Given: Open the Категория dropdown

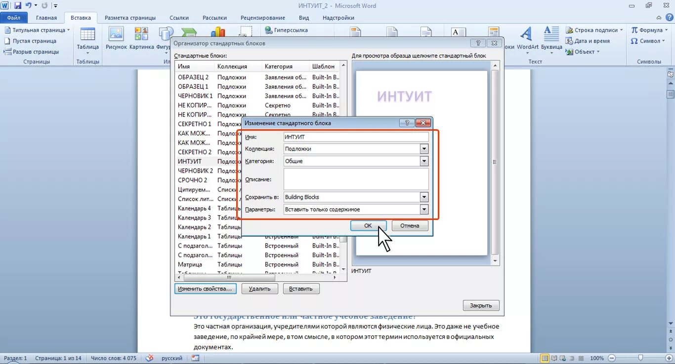Looking at the screenshot, I should pos(424,161).
